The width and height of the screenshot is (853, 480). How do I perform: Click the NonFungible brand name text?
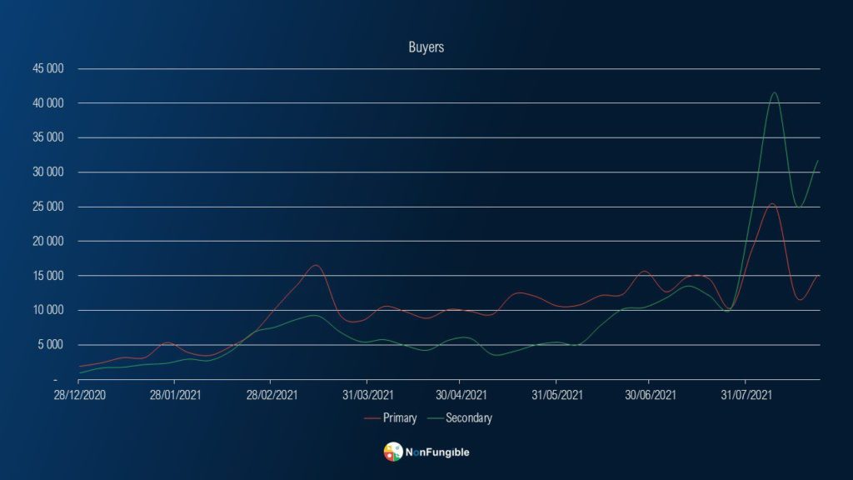[x=437, y=452]
